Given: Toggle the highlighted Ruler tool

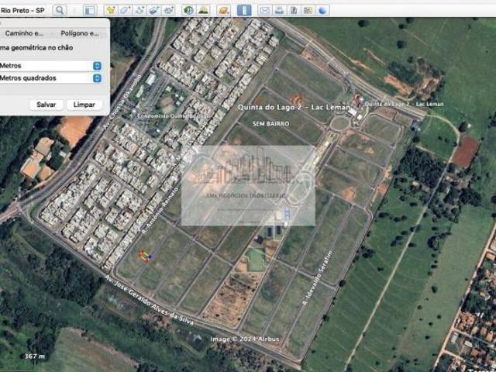Looking at the screenshot, I should click(x=244, y=10).
